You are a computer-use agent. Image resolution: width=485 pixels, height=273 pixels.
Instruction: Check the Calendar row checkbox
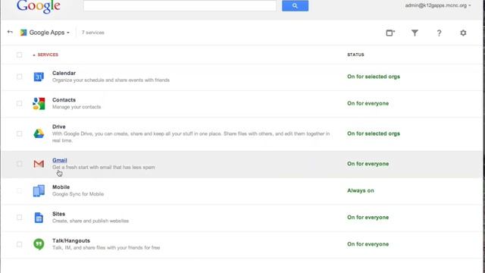pos(19,77)
